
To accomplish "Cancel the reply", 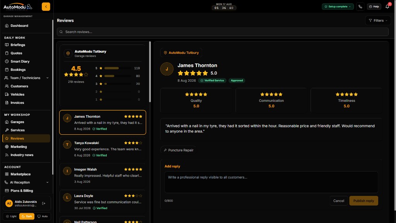I will click(338, 201).
